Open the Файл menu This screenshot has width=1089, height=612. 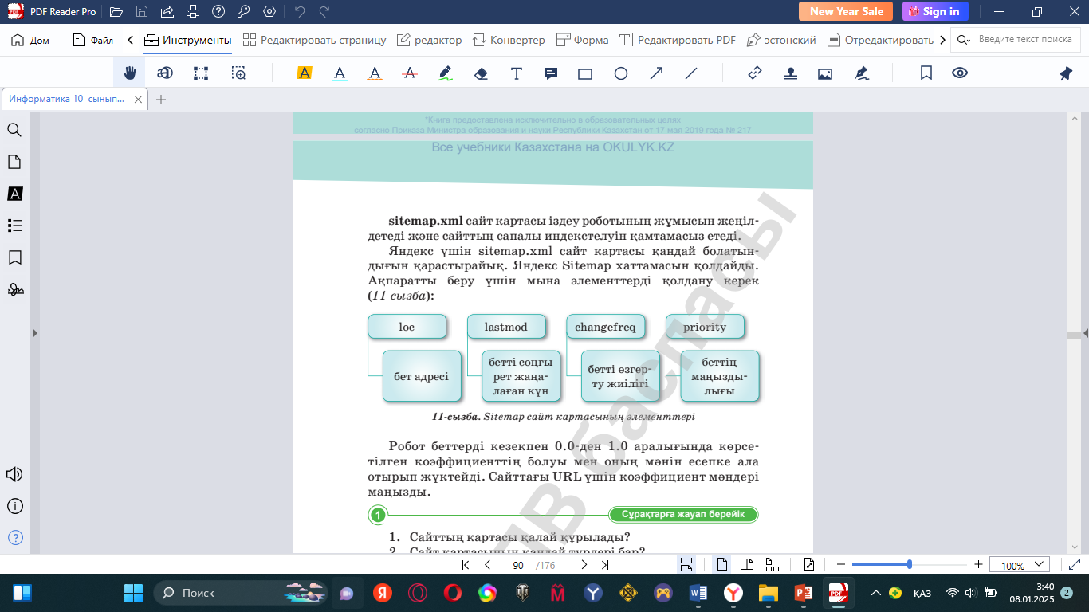[92, 40]
